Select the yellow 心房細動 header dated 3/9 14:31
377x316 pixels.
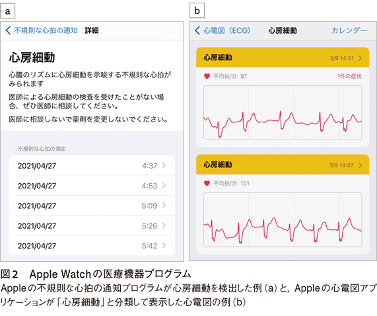[283, 58]
